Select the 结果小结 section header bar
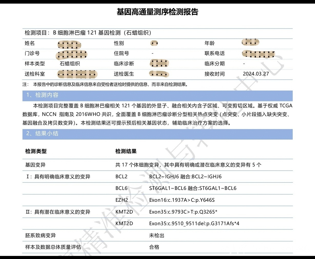Viewport: 315px width, 259px height. pyautogui.click(x=157, y=134)
